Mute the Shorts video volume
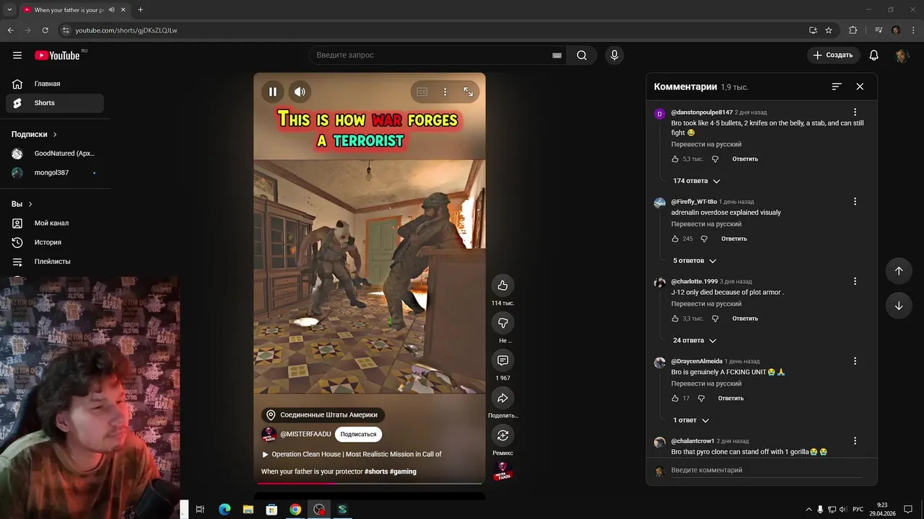The height and width of the screenshot is (519, 924). tap(300, 92)
